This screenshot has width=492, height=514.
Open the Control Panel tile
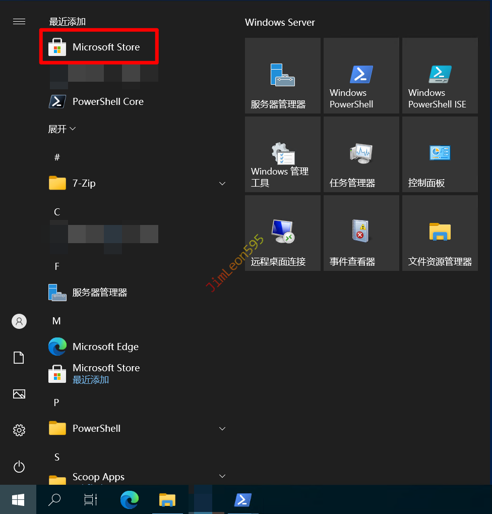pos(440,154)
